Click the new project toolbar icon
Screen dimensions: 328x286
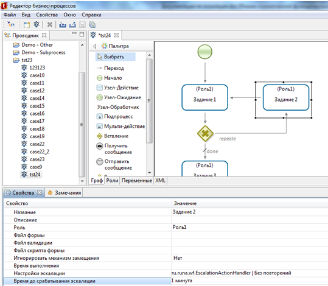(x=27, y=25)
